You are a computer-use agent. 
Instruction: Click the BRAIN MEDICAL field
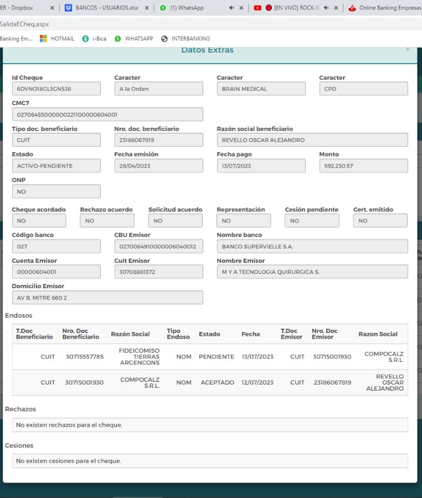(261, 89)
